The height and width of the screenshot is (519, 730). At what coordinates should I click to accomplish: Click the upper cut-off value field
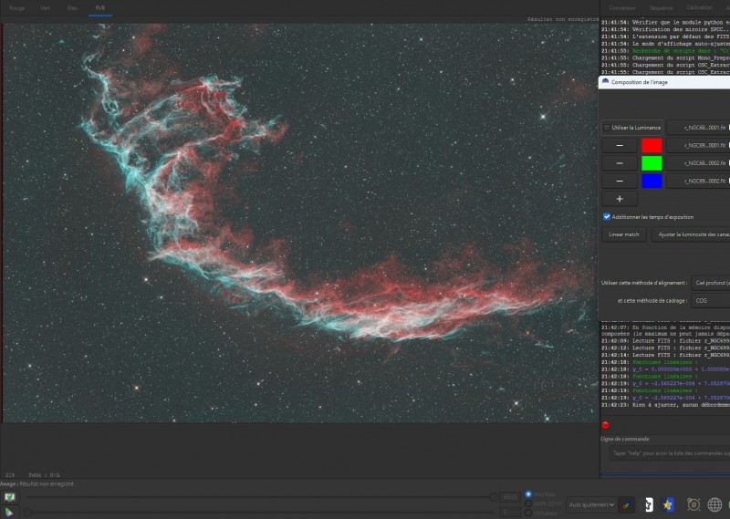tap(510, 497)
